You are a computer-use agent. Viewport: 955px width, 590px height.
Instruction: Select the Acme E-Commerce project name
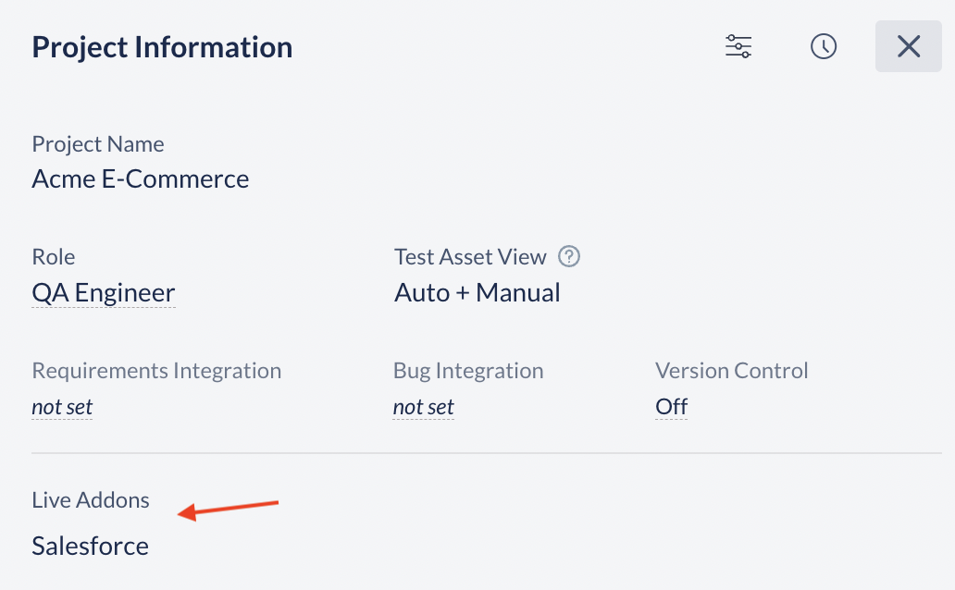[x=141, y=178]
